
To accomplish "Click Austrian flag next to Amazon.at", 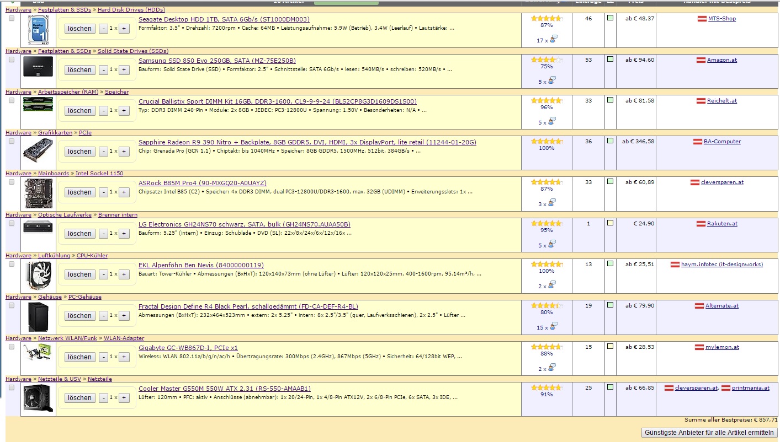I will point(701,60).
